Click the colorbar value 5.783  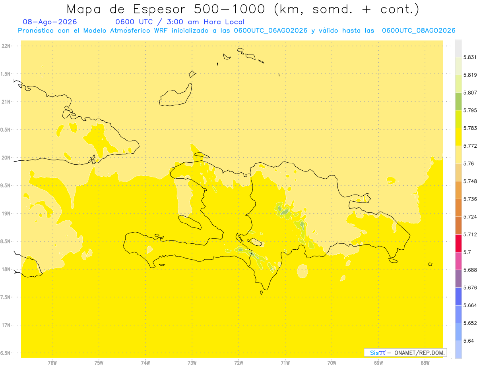tap(470, 128)
